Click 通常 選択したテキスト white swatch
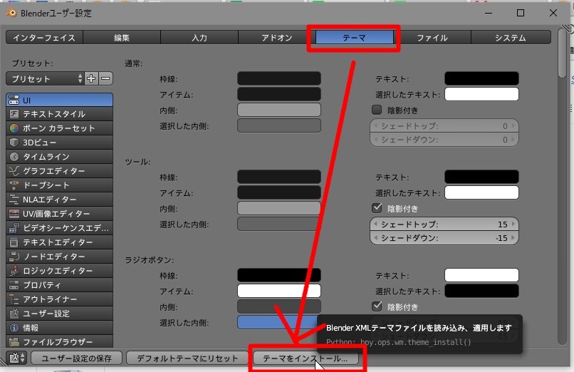This screenshot has width=574, height=372. click(x=481, y=94)
